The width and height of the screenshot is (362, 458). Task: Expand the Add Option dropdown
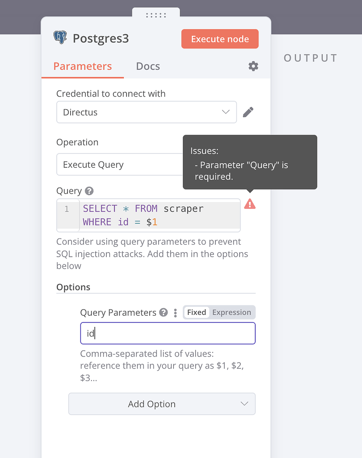point(162,404)
